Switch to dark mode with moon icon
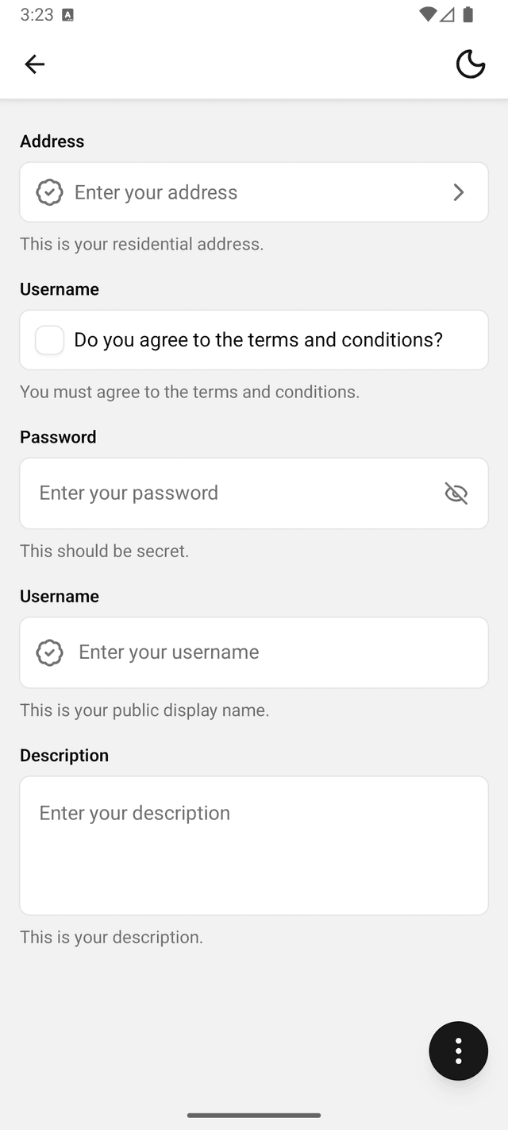 (x=470, y=64)
